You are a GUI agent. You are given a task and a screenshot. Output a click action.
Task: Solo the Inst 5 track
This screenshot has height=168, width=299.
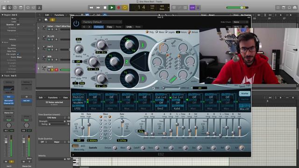[52, 70]
